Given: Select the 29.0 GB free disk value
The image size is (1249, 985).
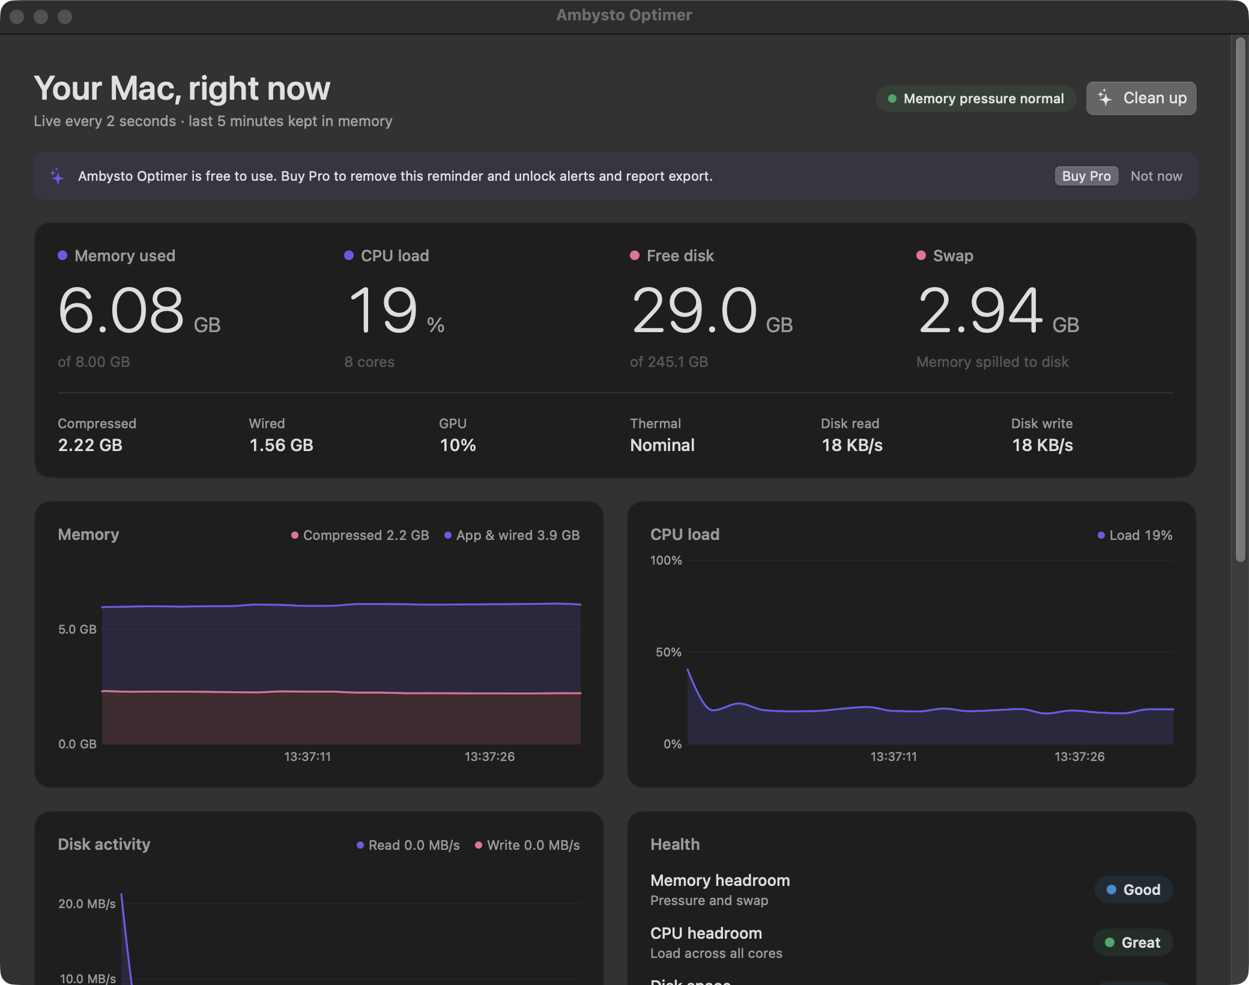Looking at the screenshot, I should coord(712,311).
